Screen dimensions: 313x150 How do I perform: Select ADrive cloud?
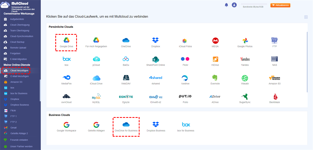click(x=215, y=96)
